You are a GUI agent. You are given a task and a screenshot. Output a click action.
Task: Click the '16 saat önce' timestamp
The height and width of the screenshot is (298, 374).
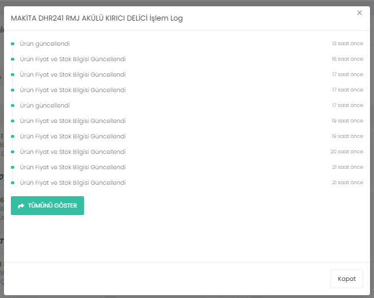[347, 59]
